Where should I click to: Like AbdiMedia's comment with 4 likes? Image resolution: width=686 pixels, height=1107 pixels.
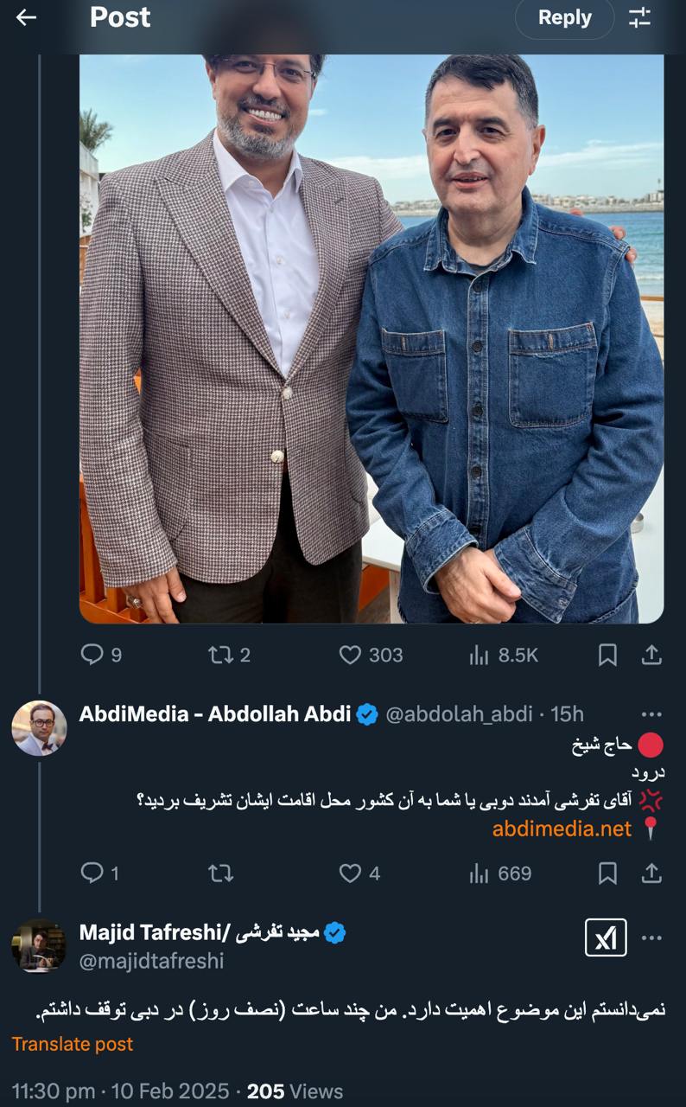(x=359, y=873)
